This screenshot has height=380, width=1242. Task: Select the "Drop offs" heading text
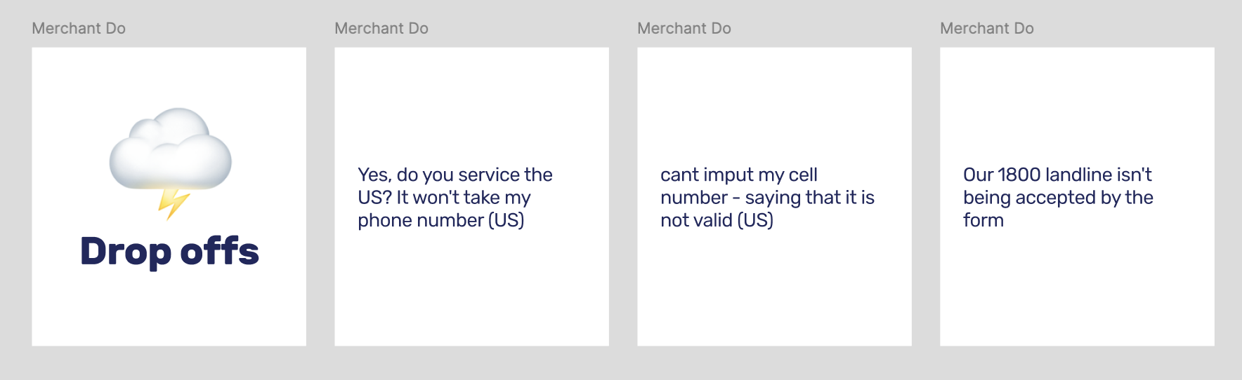(x=169, y=251)
